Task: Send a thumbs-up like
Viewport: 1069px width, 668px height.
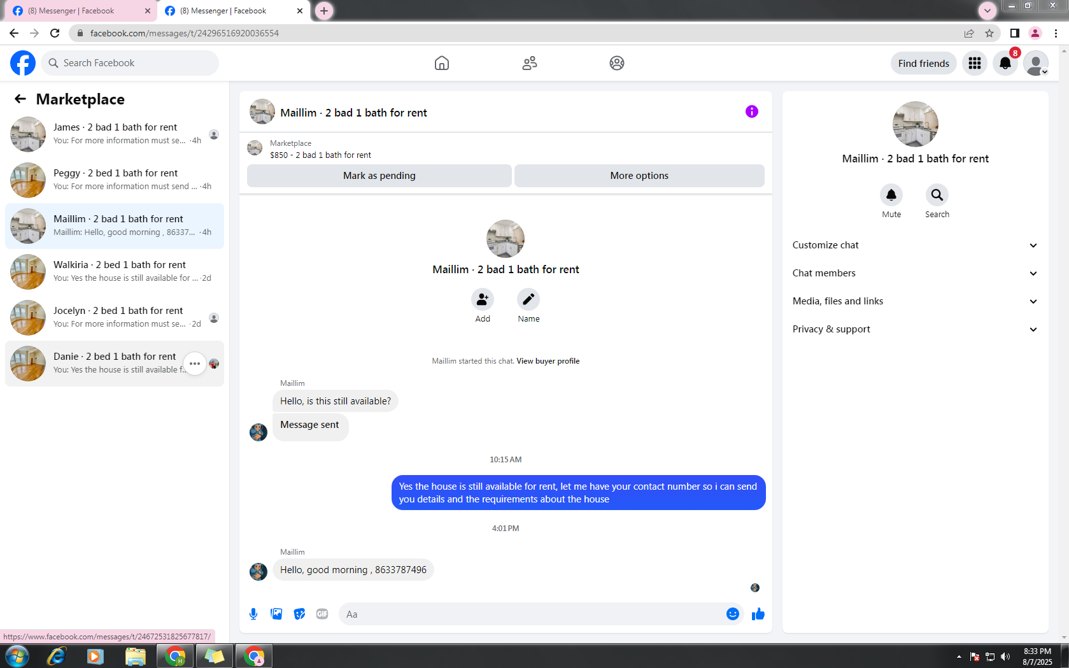Action: (758, 614)
